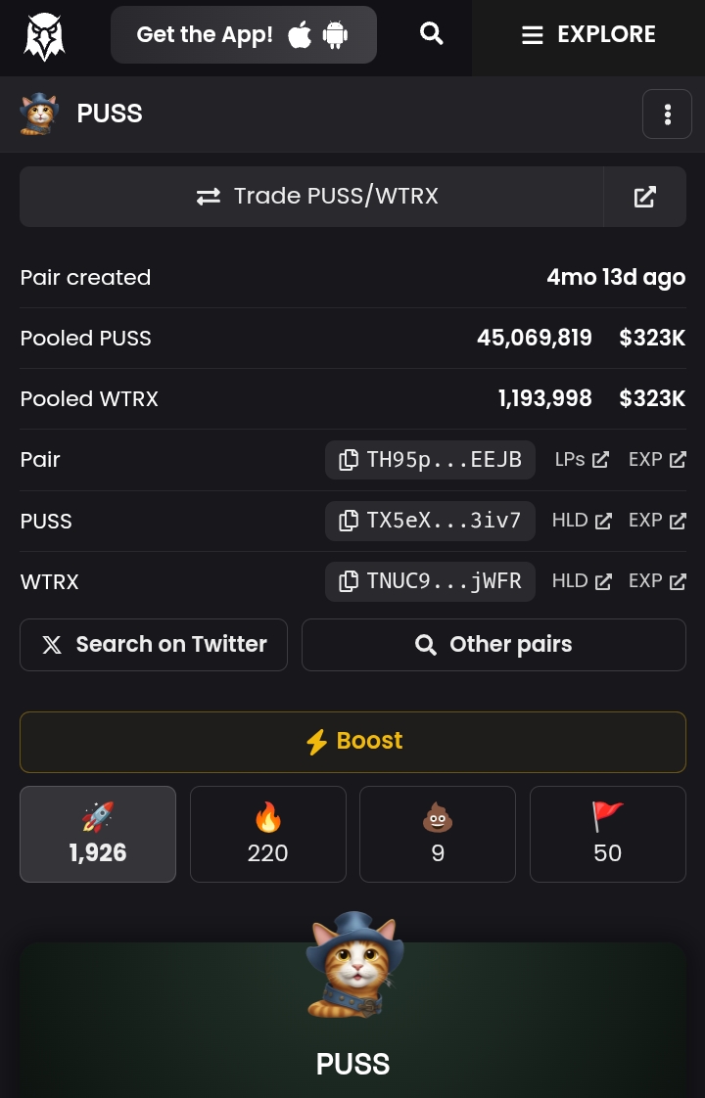Tap the Android app icon
The width and height of the screenshot is (705, 1098).
pyautogui.click(x=335, y=35)
